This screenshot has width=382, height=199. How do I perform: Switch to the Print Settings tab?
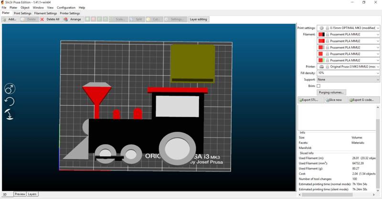point(22,13)
